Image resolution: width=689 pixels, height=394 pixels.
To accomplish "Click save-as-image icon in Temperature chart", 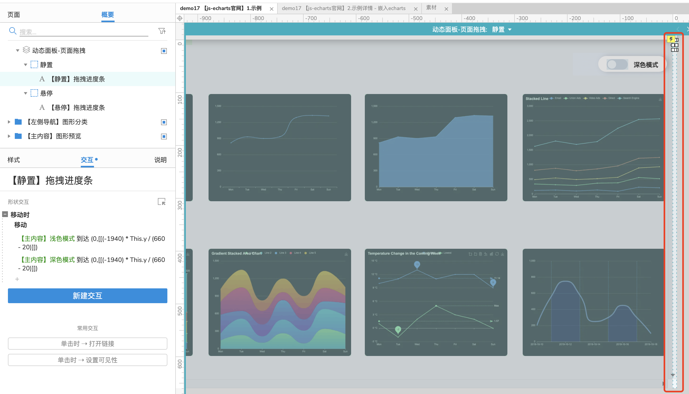I will click(503, 254).
